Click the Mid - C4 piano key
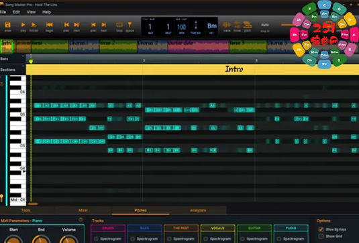The image size is (359, 243). (x=18, y=199)
